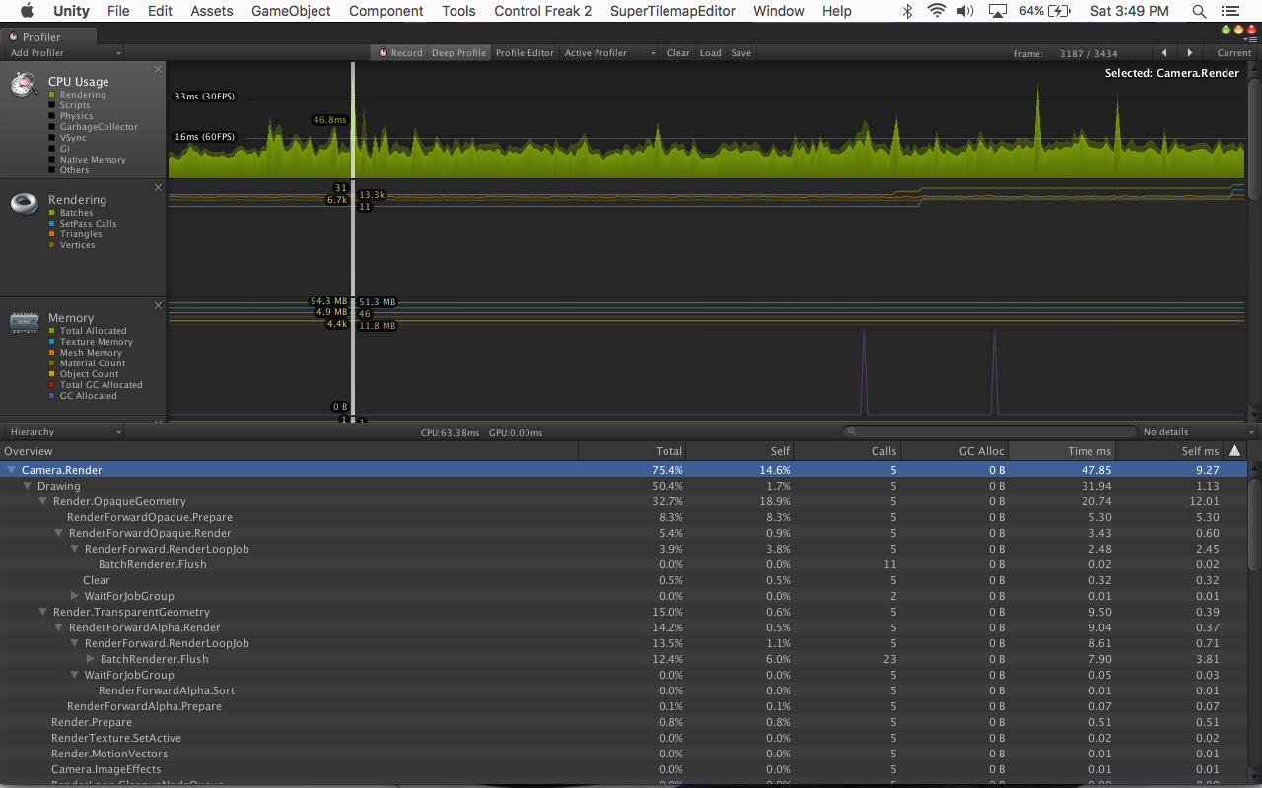Collapse the Drawing row
This screenshot has width=1262, height=788.
coord(28,487)
